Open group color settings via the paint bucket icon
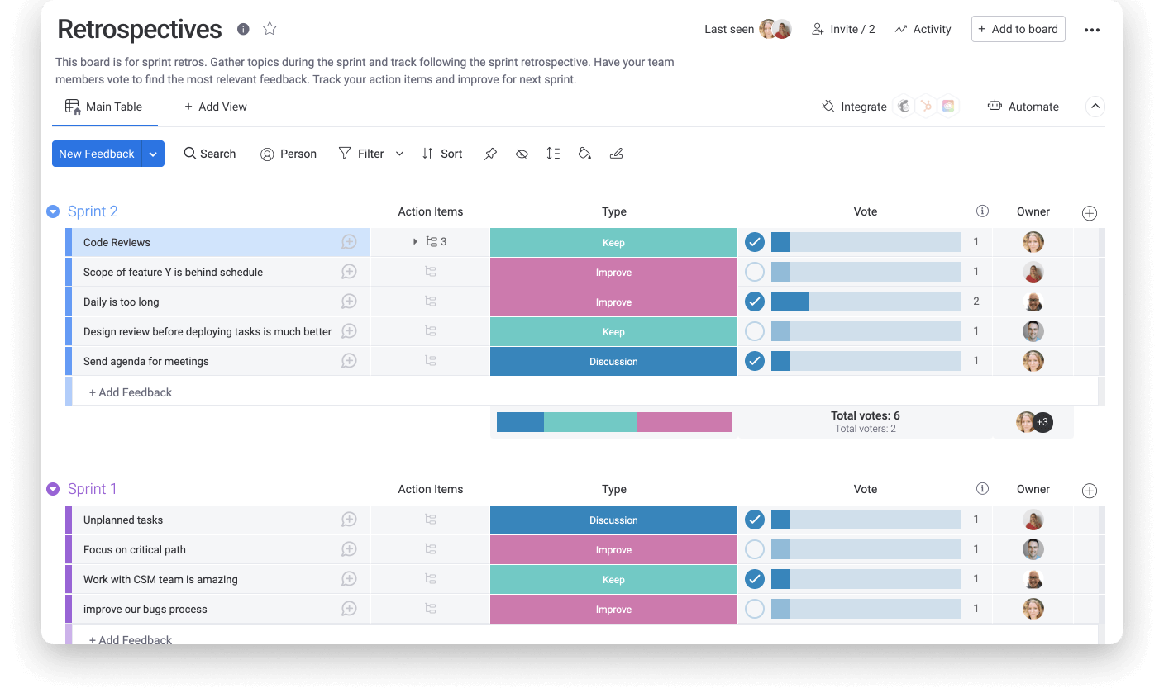Viewport: 1164px width, 698px height. [584, 154]
